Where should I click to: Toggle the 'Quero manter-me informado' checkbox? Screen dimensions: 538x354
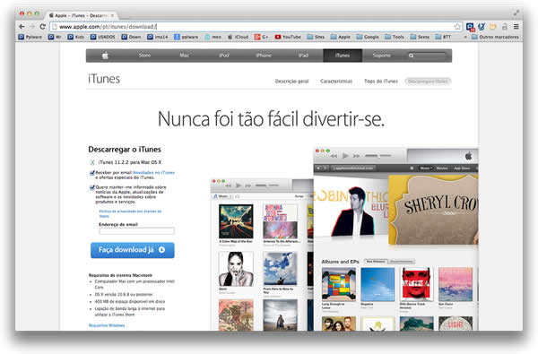point(92,187)
